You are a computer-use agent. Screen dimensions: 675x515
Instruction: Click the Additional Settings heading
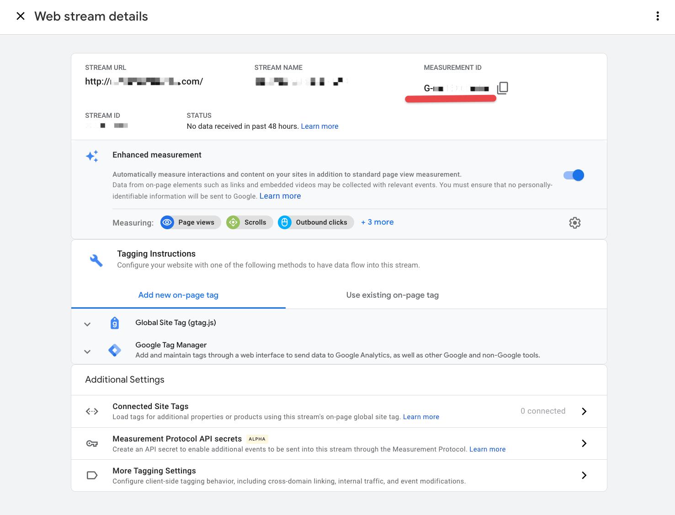pyautogui.click(x=125, y=379)
